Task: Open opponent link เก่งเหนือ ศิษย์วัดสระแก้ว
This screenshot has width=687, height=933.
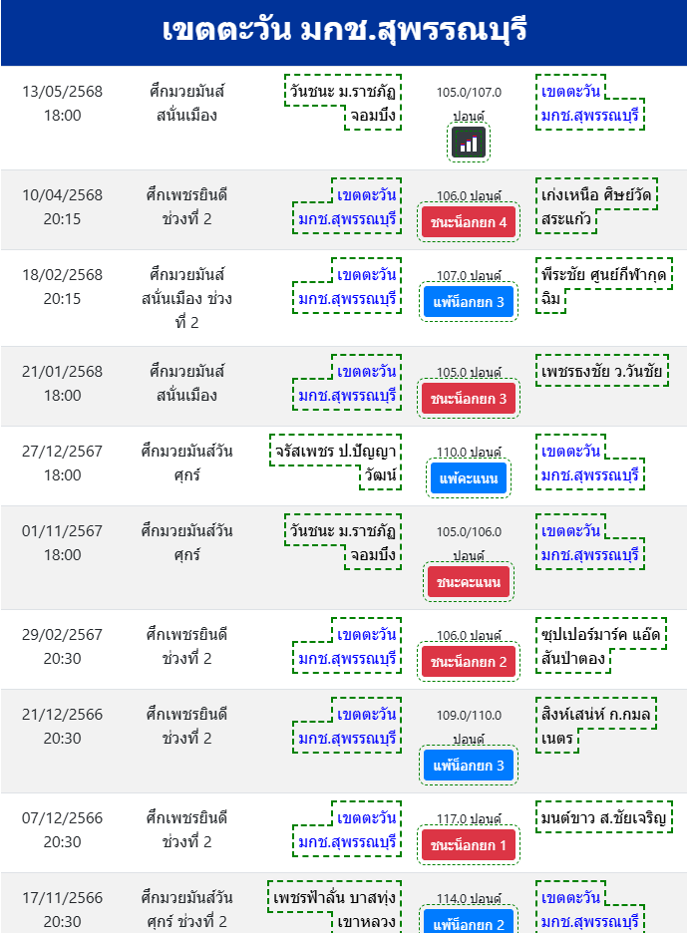Action: tap(596, 206)
